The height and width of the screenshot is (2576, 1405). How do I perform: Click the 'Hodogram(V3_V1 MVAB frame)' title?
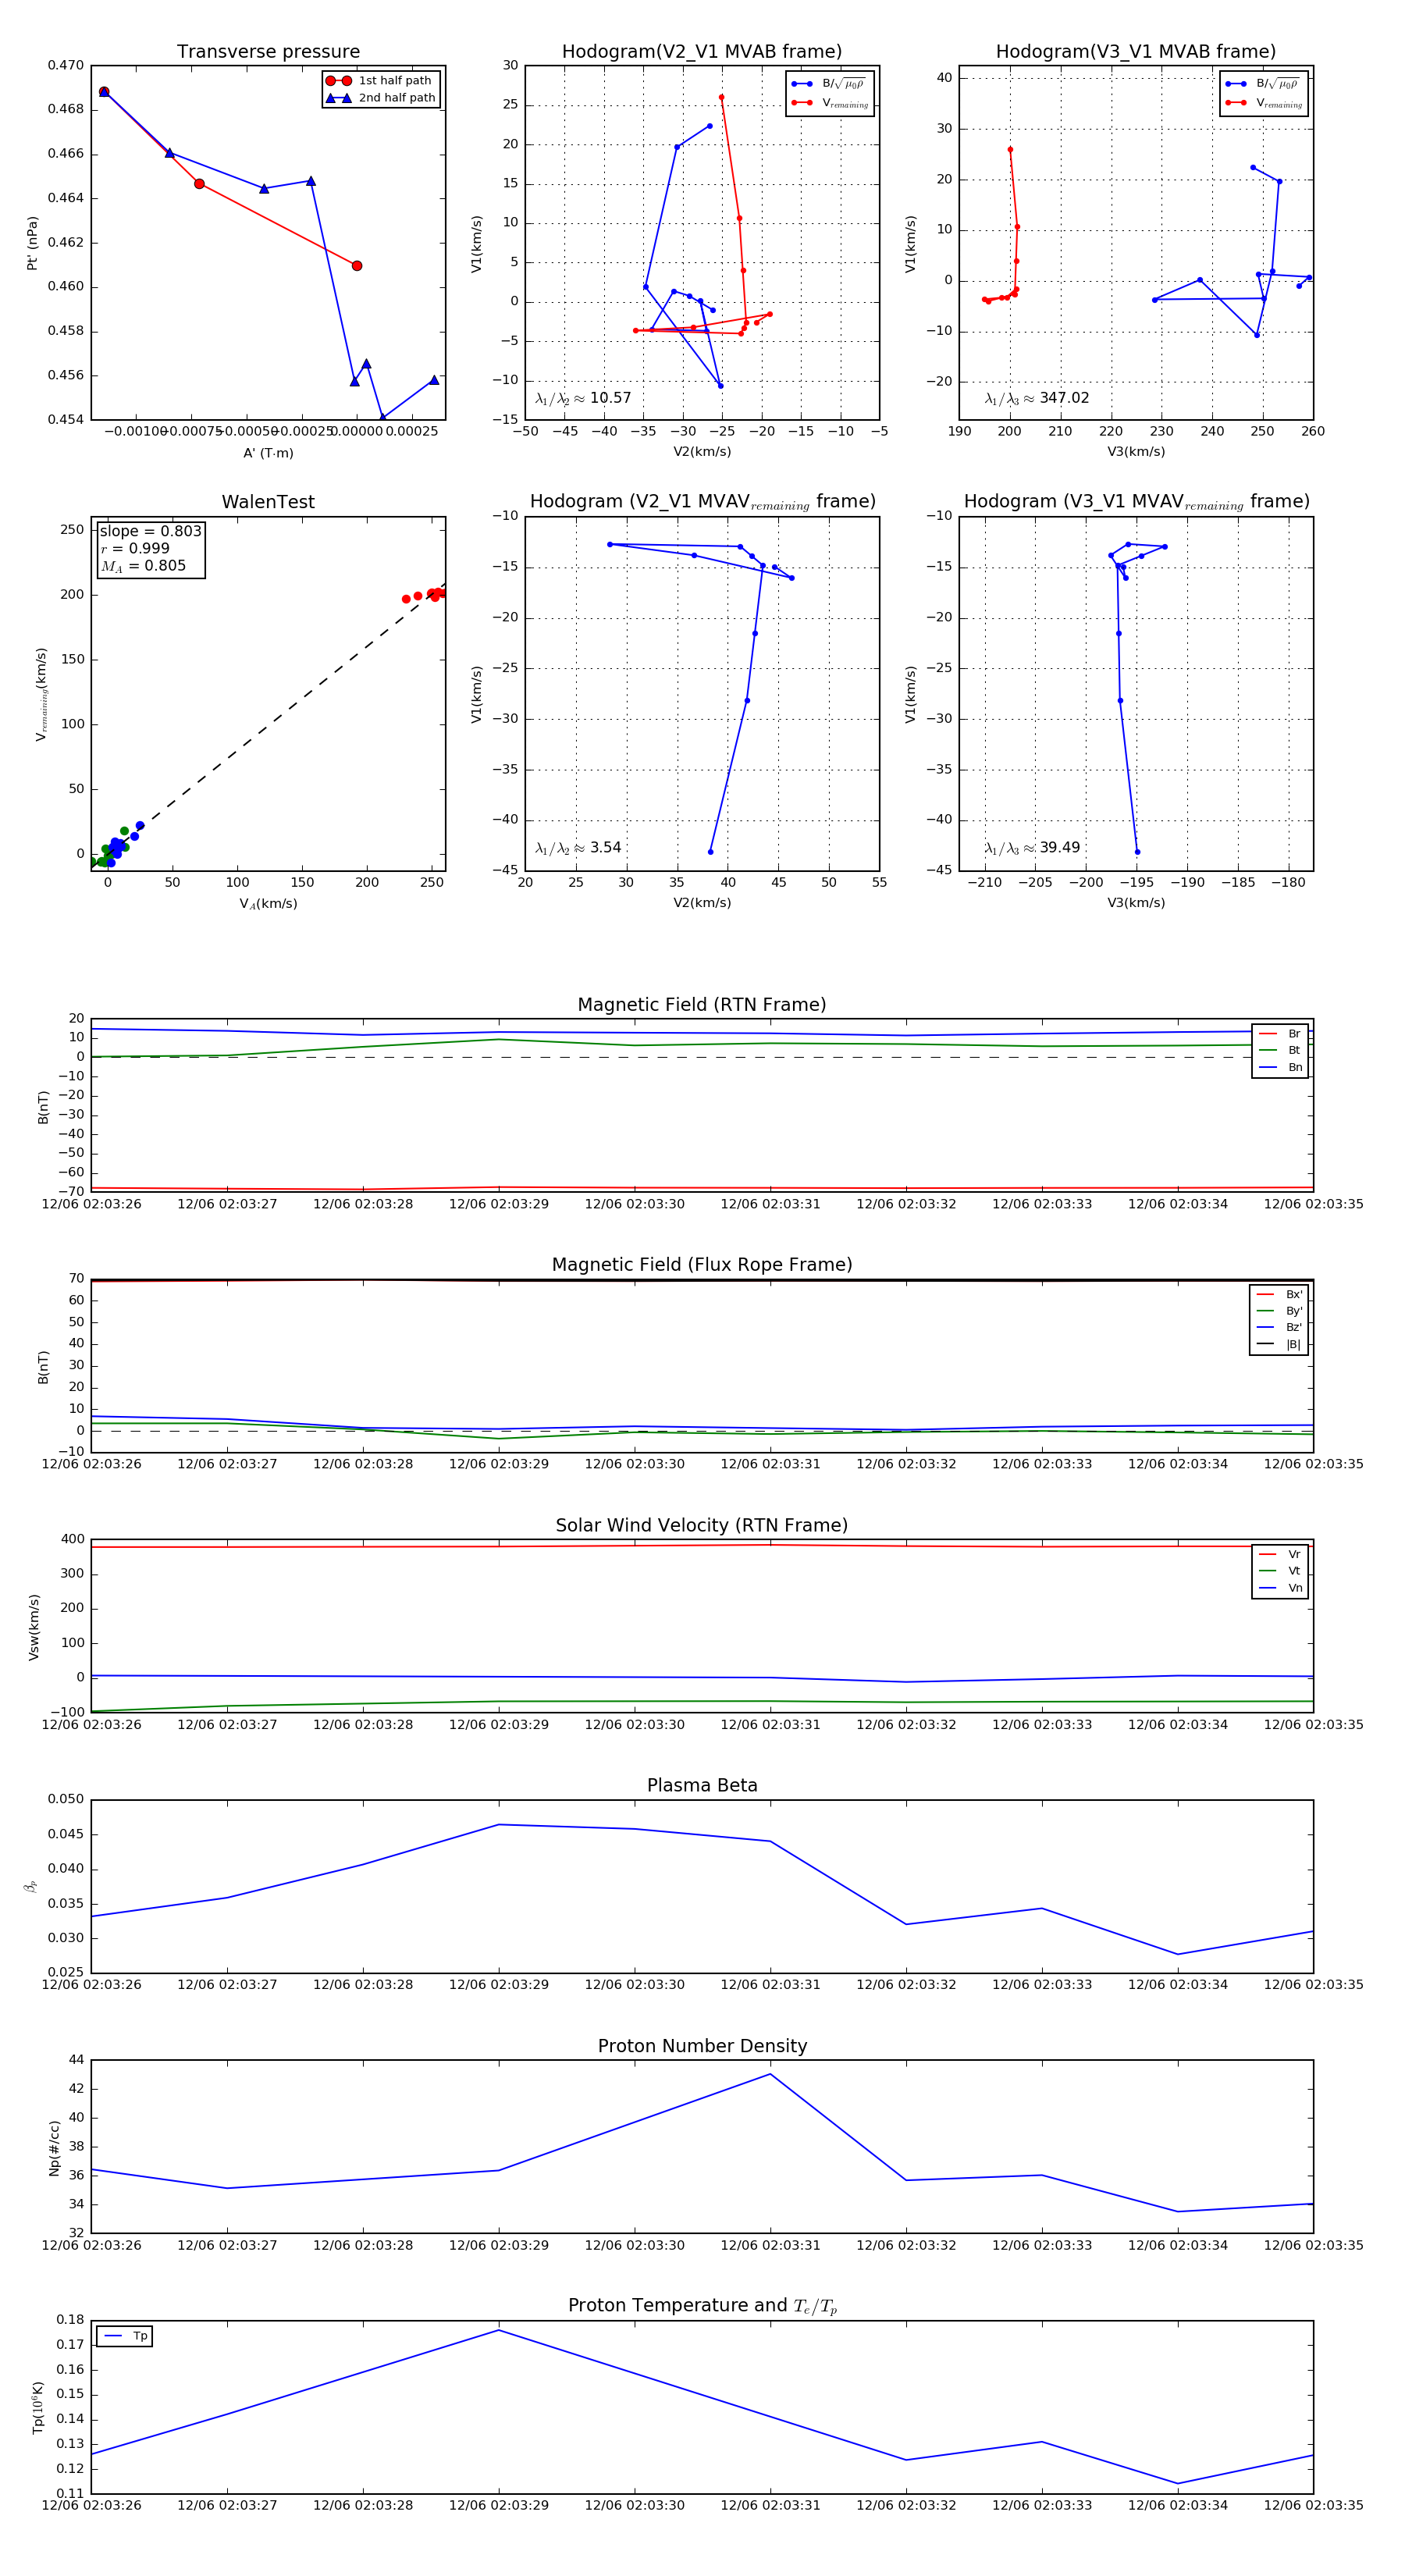pyautogui.click(x=1136, y=52)
